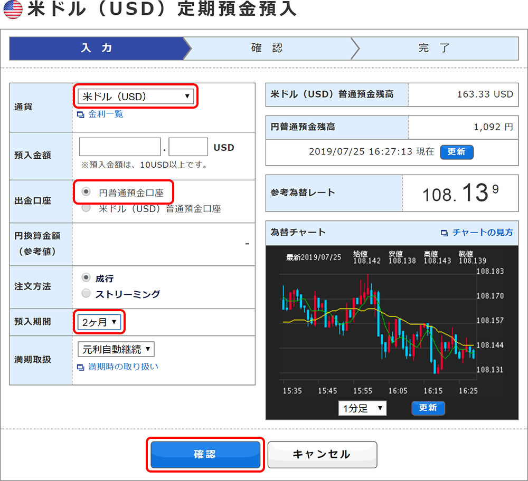This screenshot has width=528, height=481.
Task: Open the 通貨 currency dropdown
Action: click(135, 97)
